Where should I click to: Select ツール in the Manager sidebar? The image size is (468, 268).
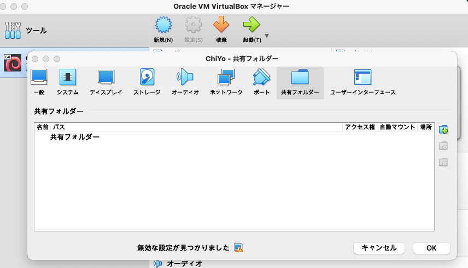74,31
